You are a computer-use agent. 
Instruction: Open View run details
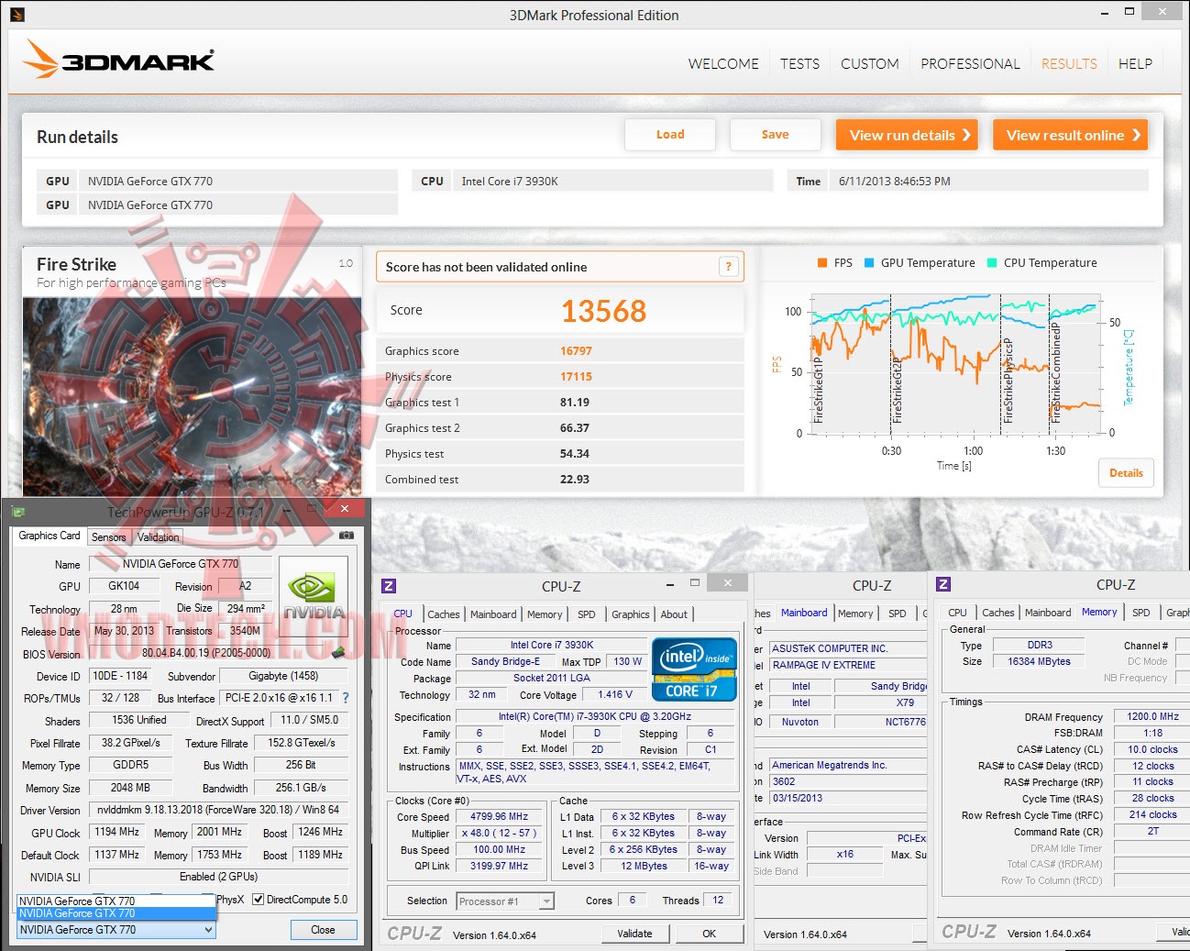tap(907, 135)
